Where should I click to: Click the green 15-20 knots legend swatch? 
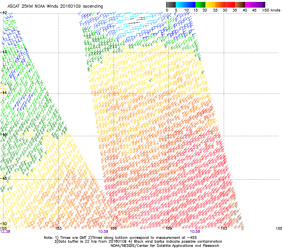click(200, 5)
